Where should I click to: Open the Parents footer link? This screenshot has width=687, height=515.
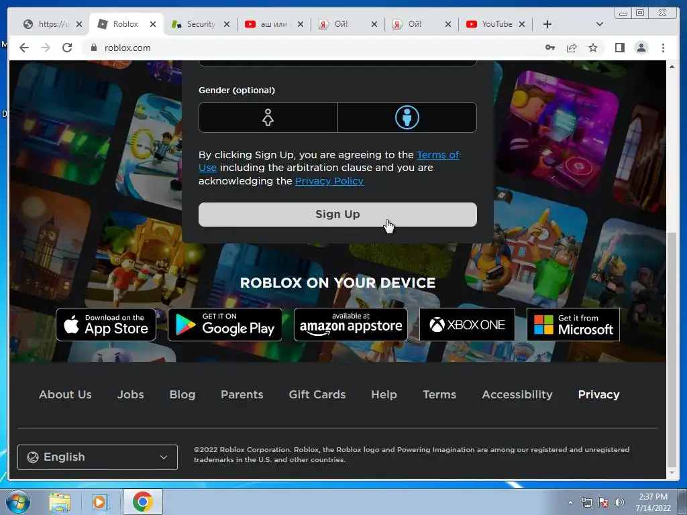[242, 394]
